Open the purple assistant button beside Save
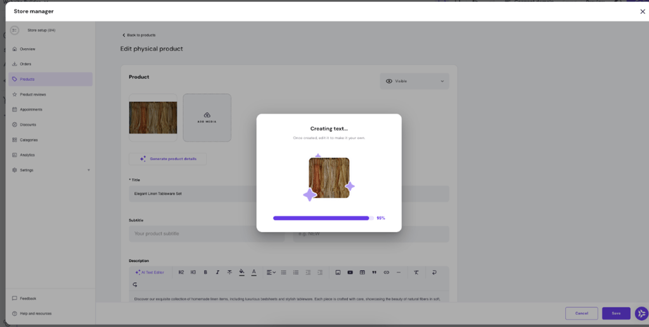 click(x=641, y=313)
